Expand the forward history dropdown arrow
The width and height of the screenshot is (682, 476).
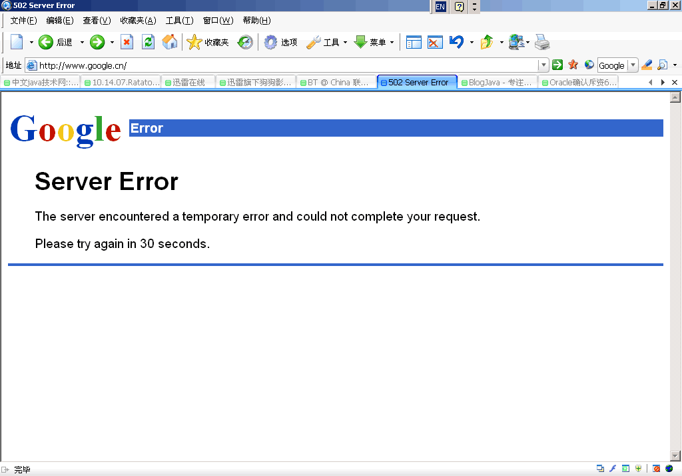tap(112, 42)
